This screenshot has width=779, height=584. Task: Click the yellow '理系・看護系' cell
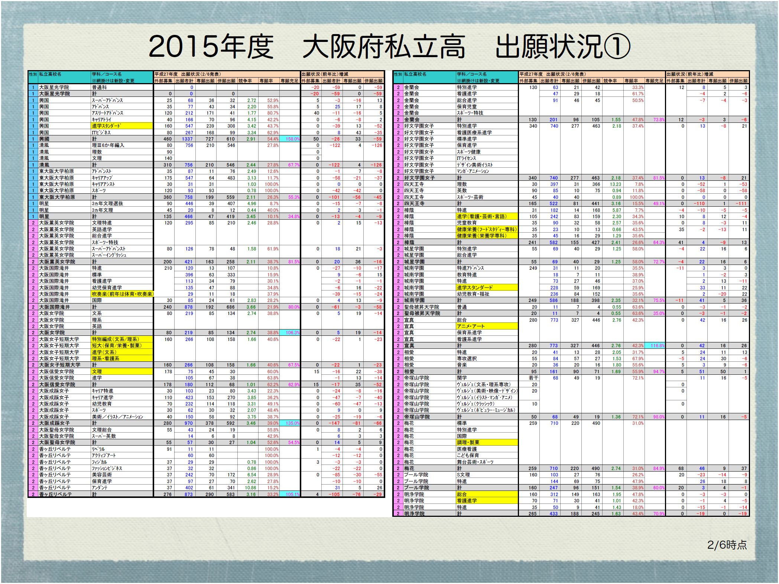[x=122, y=358]
